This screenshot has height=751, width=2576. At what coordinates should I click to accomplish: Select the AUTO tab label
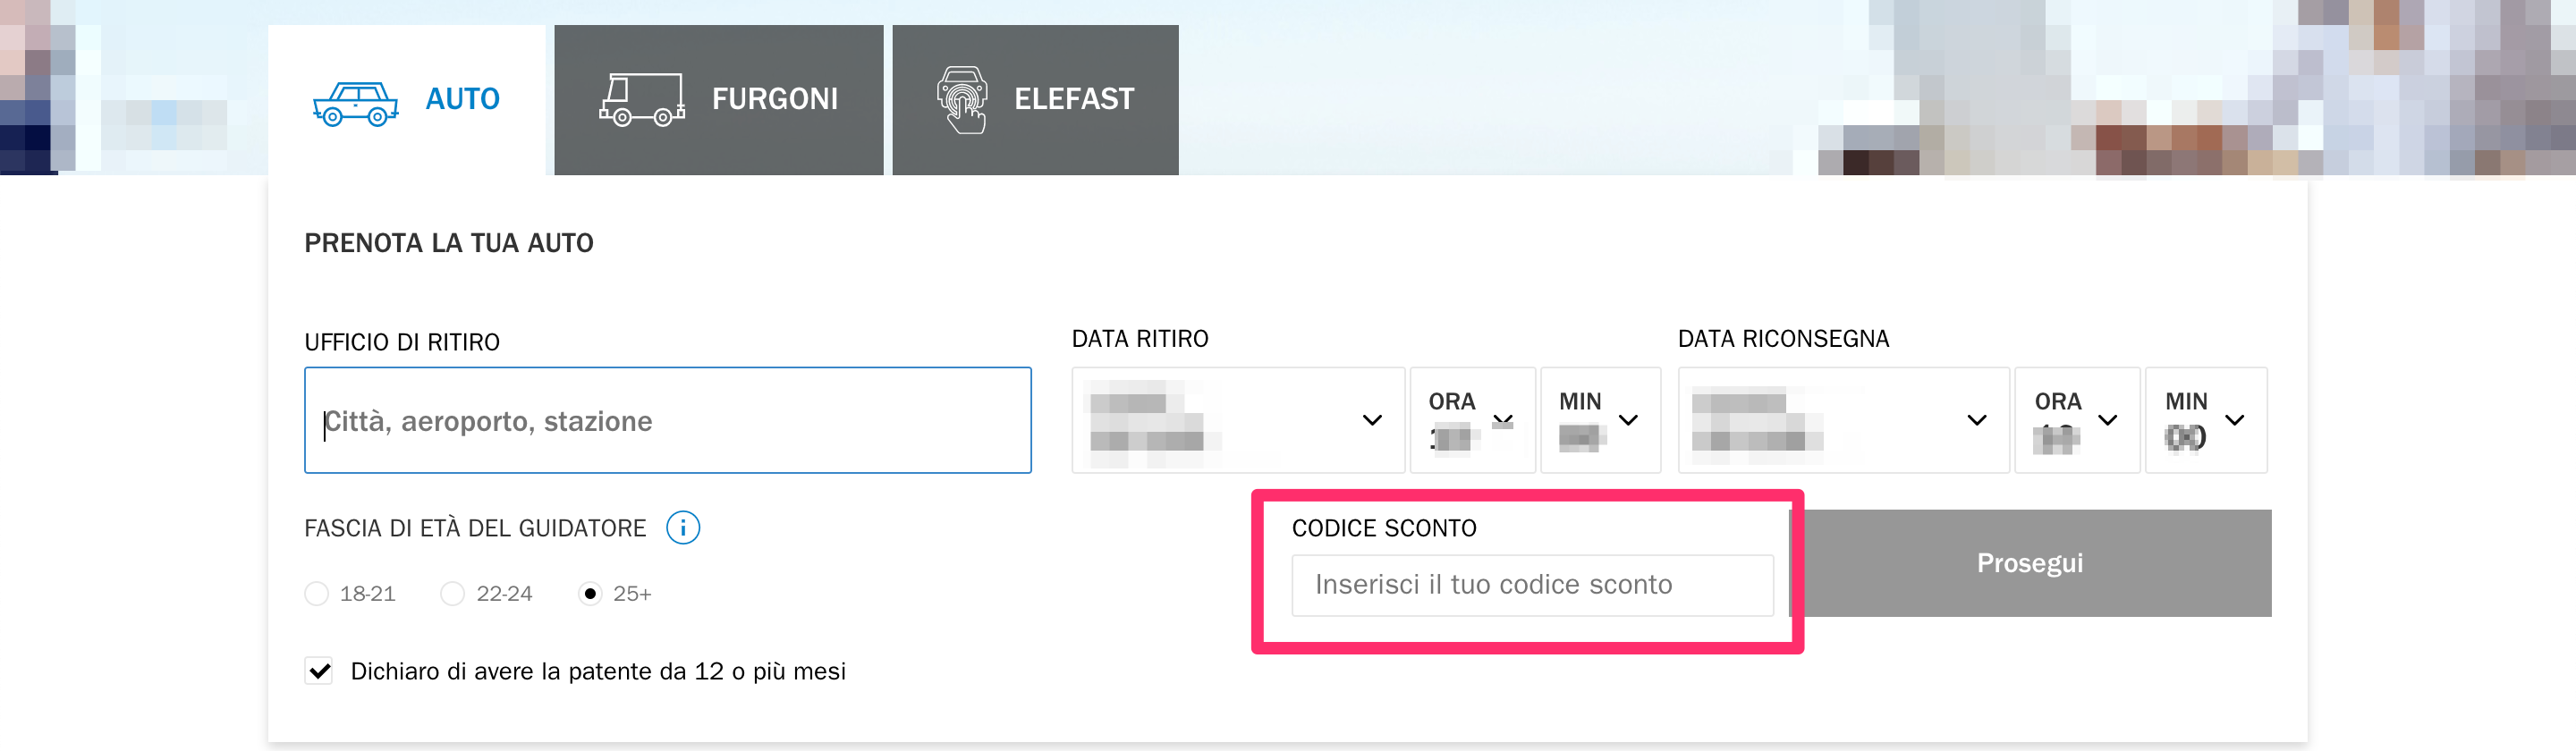[462, 99]
